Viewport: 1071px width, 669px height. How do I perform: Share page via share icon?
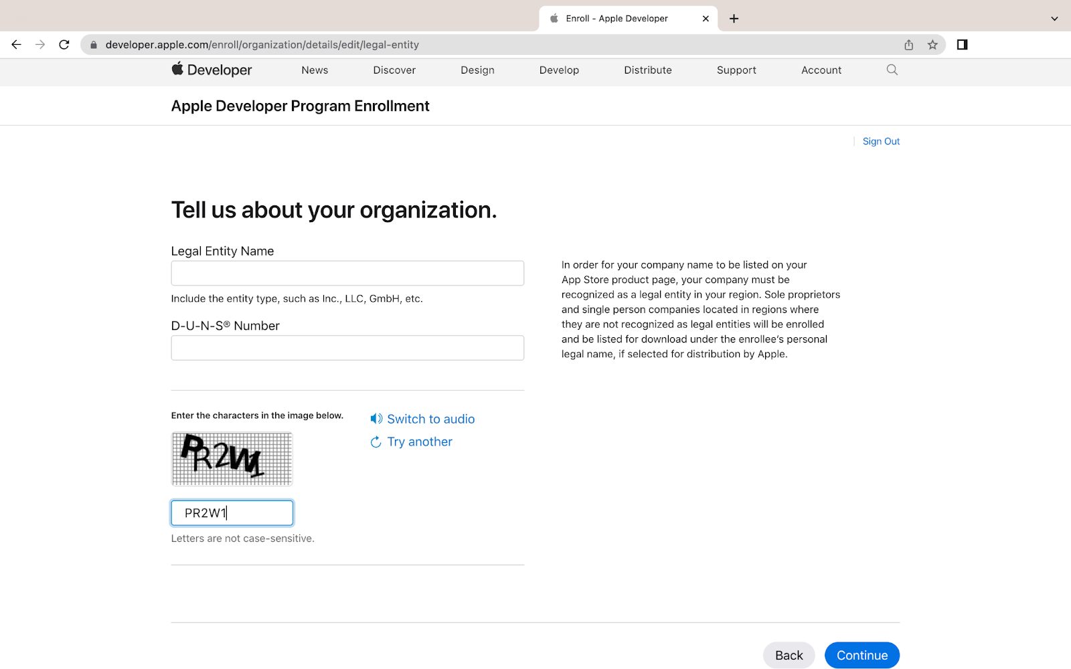[908, 45]
